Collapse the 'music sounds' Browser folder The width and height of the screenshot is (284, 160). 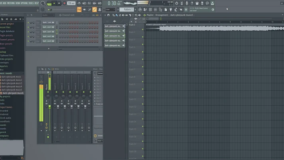(6, 73)
